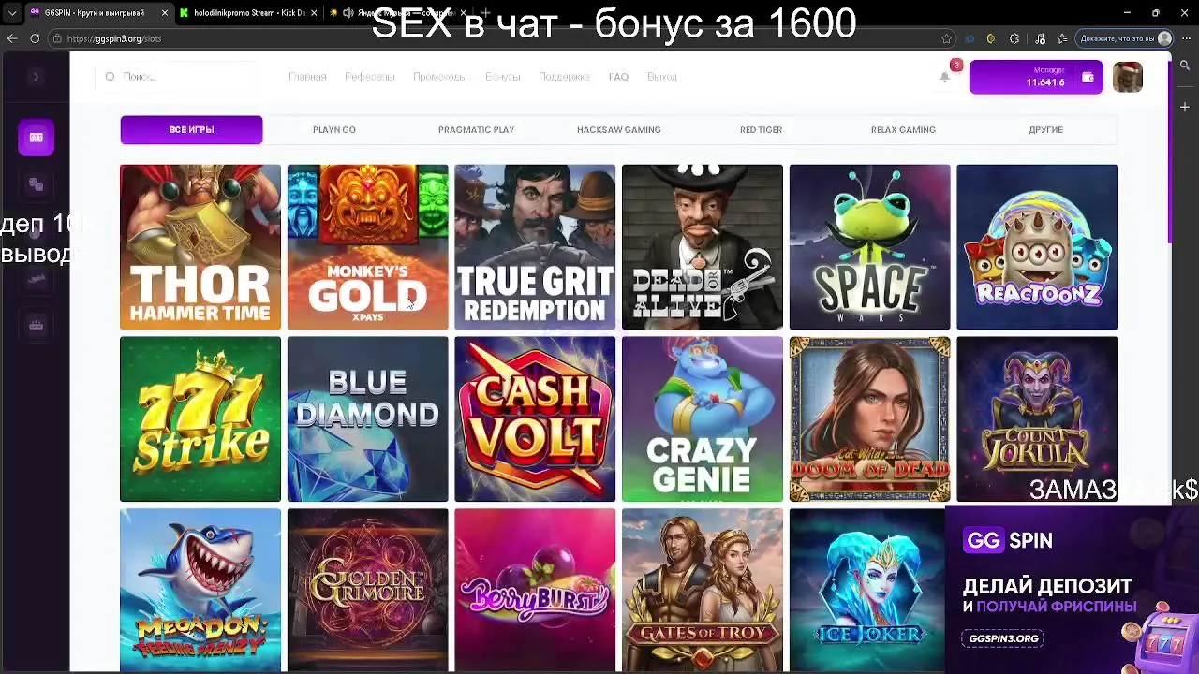This screenshot has width=1199, height=674.
Task: Open the bottom sidebar icon under the dice
Action: [x=36, y=325]
